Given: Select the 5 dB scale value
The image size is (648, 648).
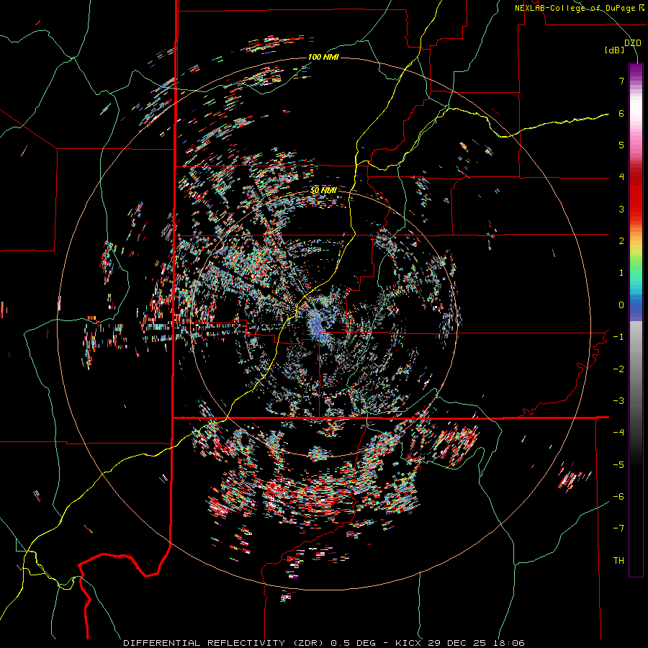Looking at the screenshot, I should (621, 145).
